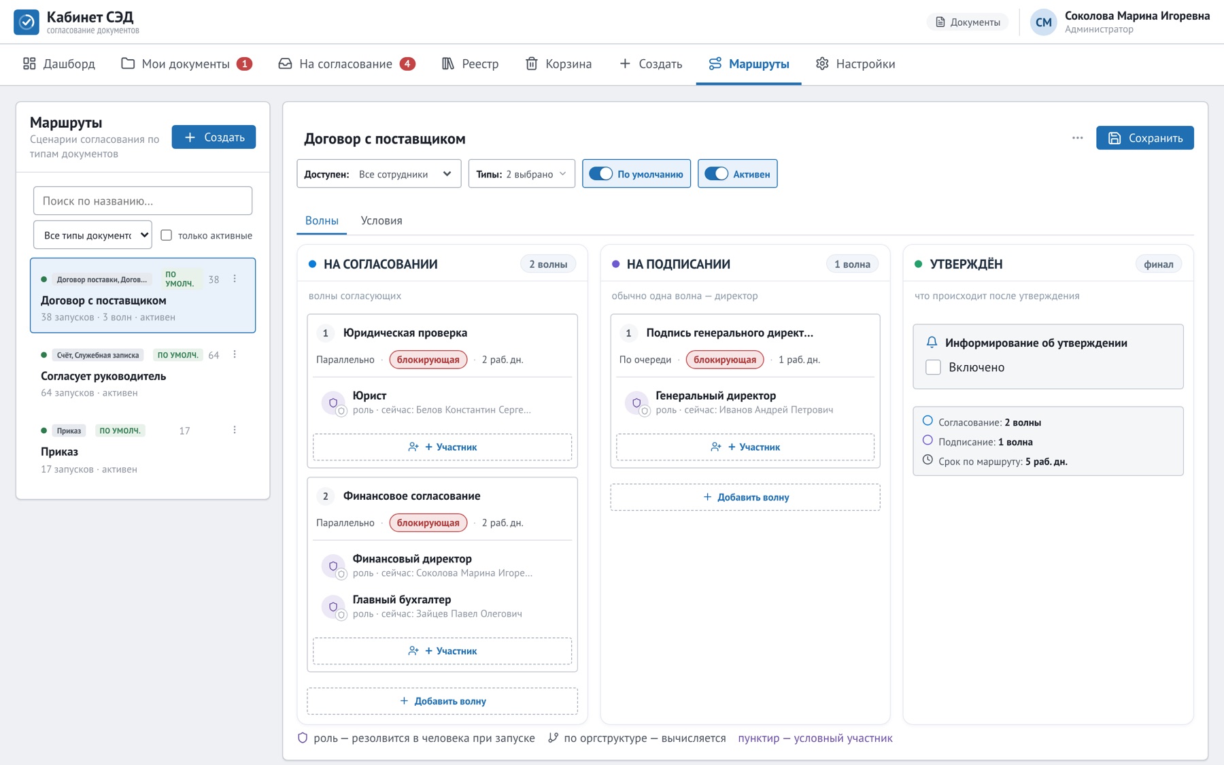Open kebab menu for Договор с поставщиком route
This screenshot has width=1224, height=765.
coord(235,279)
